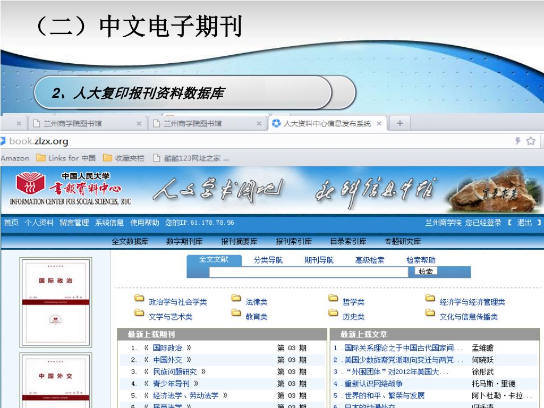
Task: Open the 全文数据库 menu
Action: (x=130, y=242)
